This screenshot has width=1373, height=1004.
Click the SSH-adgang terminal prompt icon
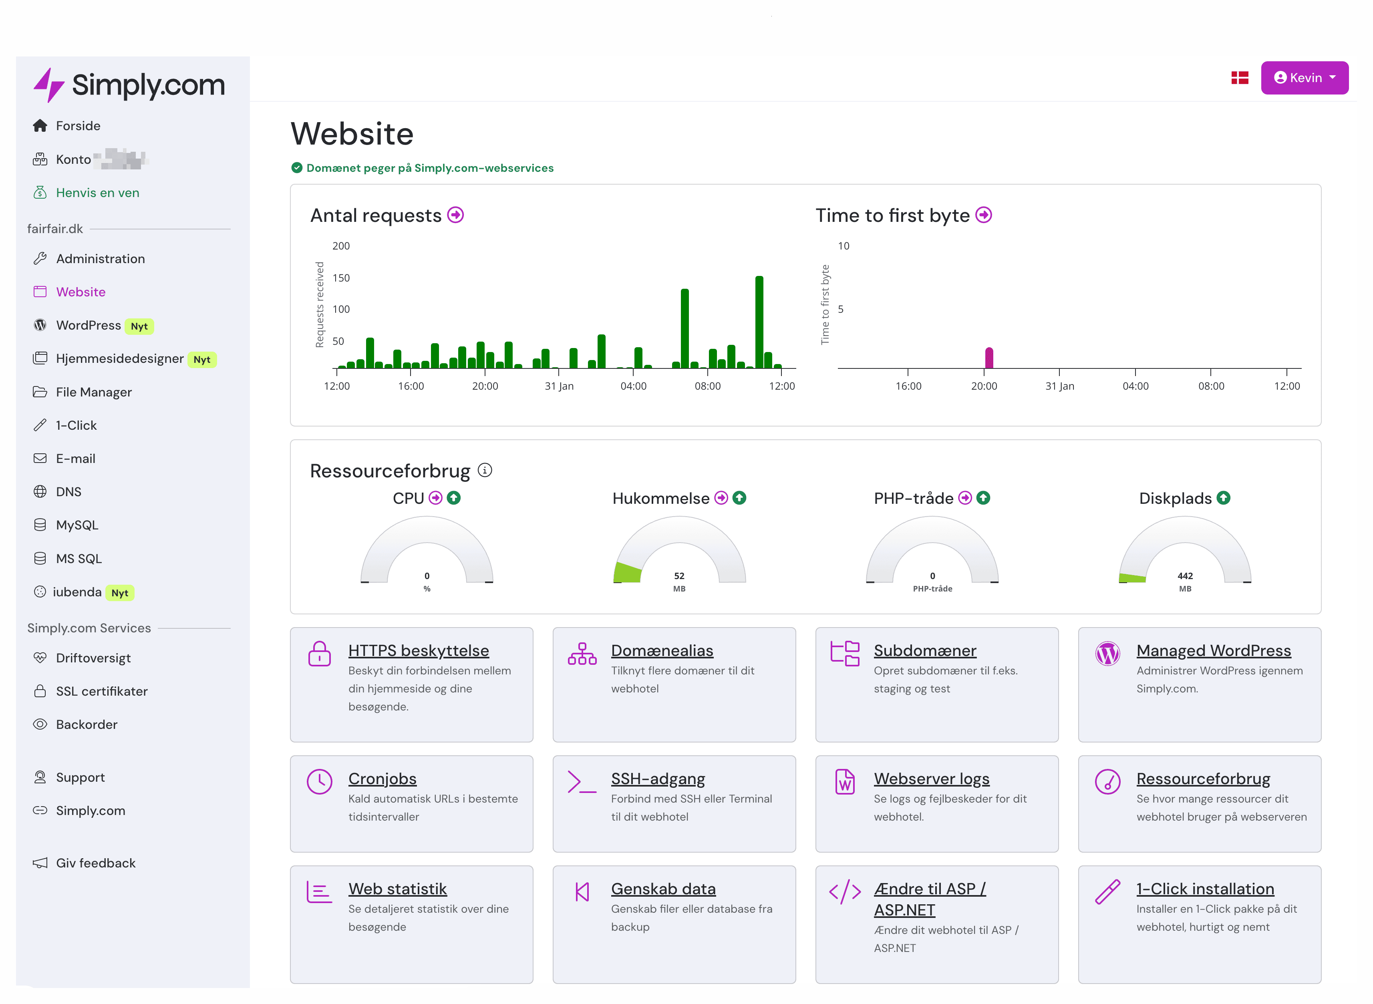[582, 782]
